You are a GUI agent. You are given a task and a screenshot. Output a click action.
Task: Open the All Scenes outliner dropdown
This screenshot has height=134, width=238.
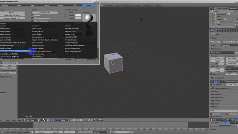click(x=234, y=9)
